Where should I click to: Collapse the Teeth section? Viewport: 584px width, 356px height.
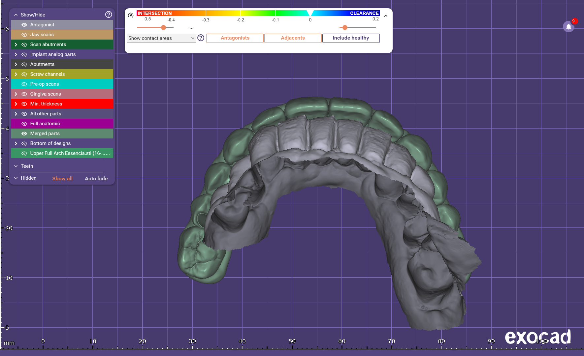pos(16,166)
